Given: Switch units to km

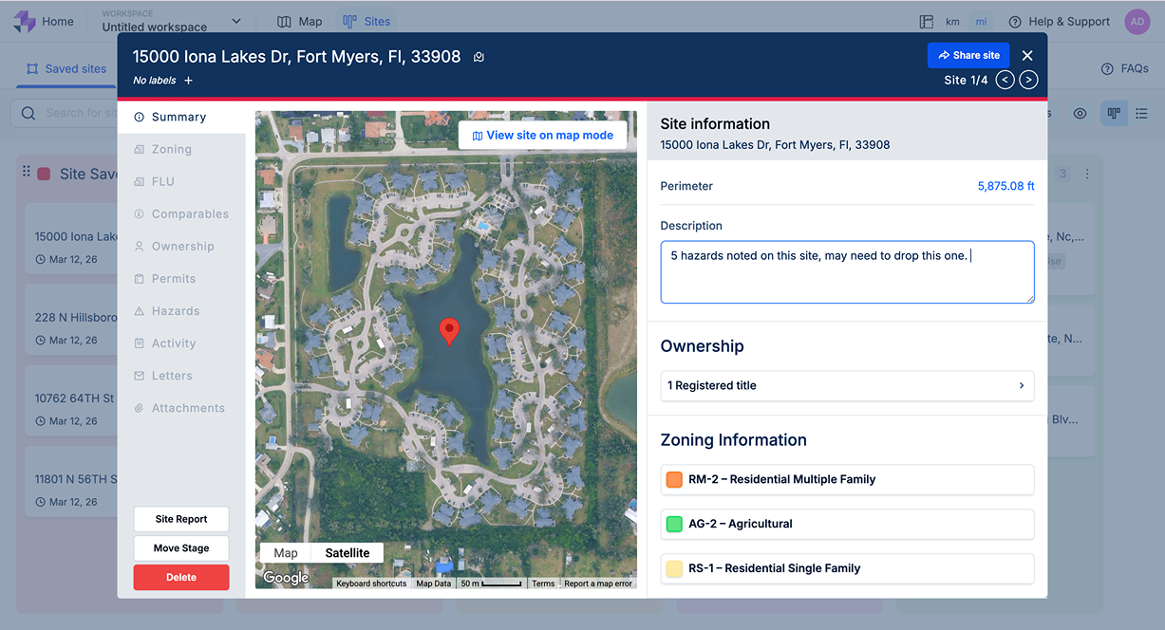Looking at the screenshot, I should pos(951,22).
